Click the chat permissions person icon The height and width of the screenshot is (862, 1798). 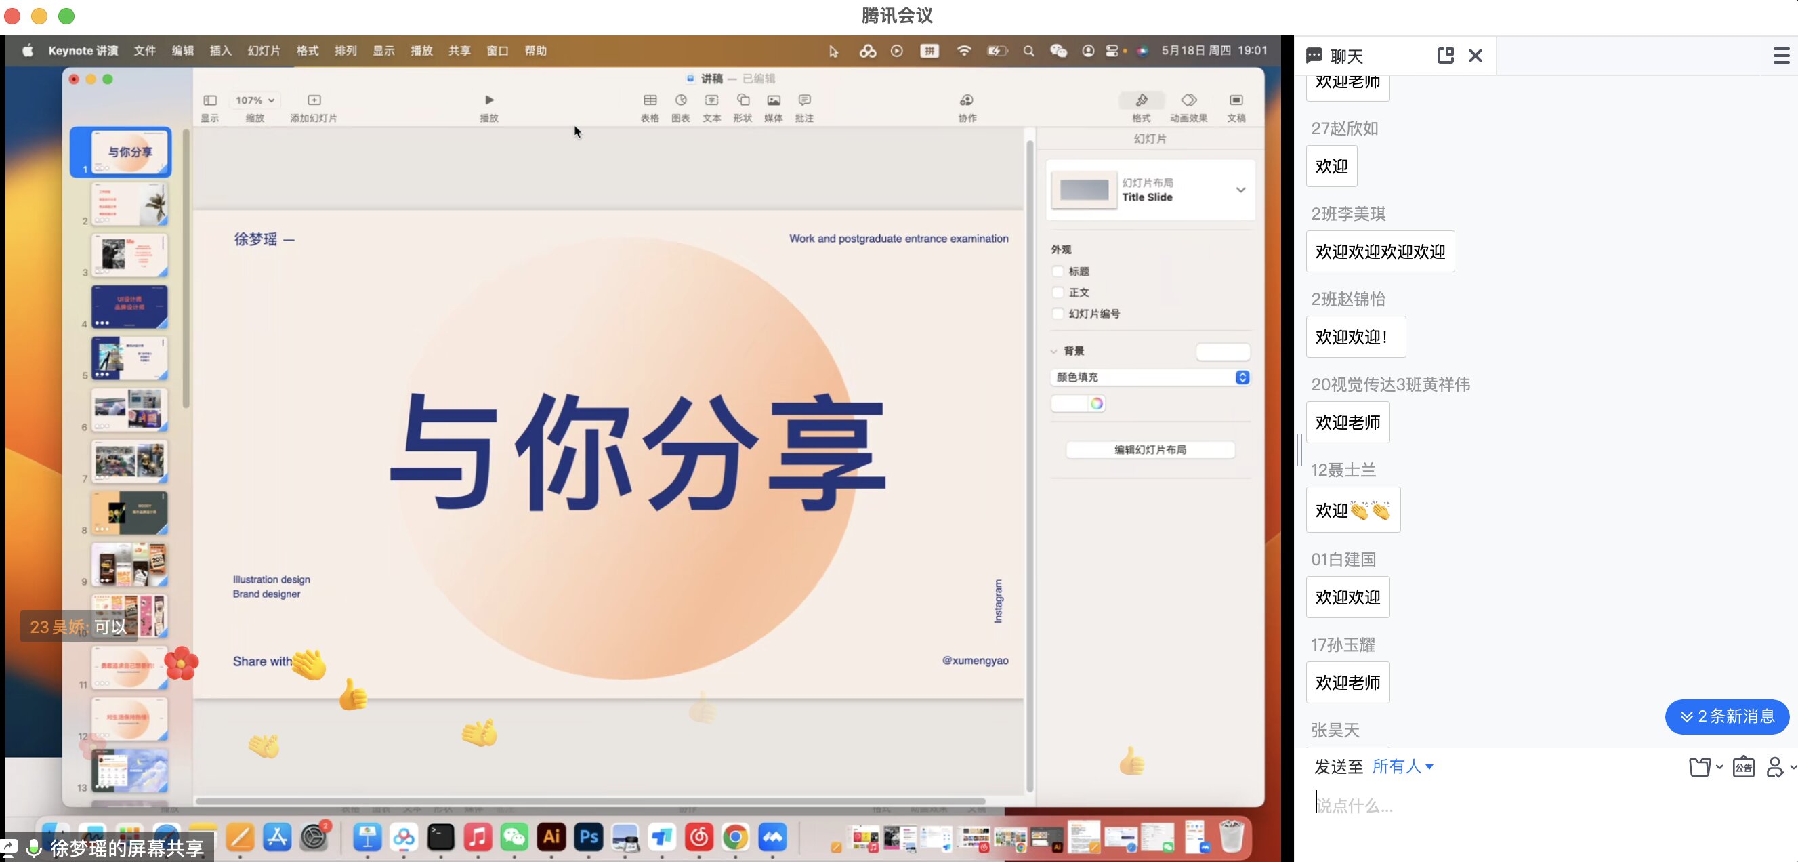[1774, 767]
